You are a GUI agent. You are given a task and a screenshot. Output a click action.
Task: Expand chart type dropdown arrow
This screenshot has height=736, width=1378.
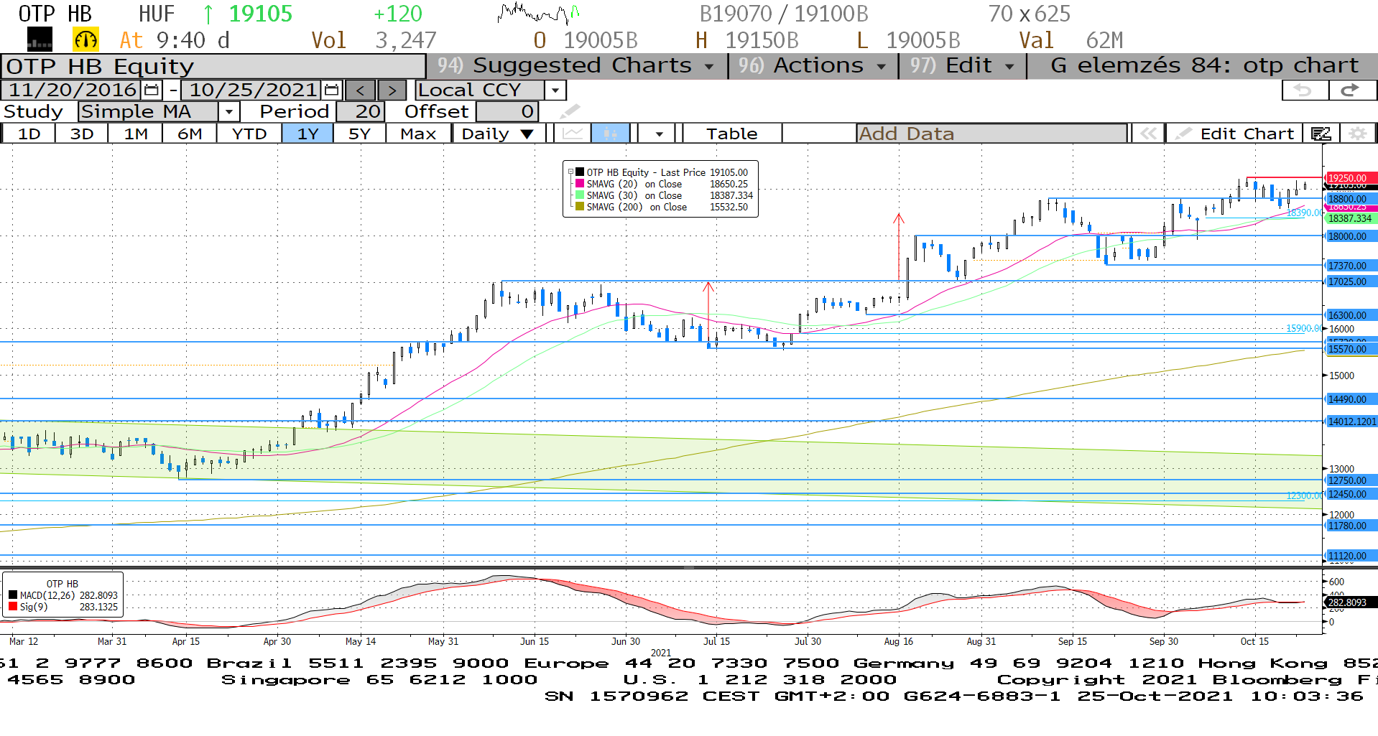point(658,134)
